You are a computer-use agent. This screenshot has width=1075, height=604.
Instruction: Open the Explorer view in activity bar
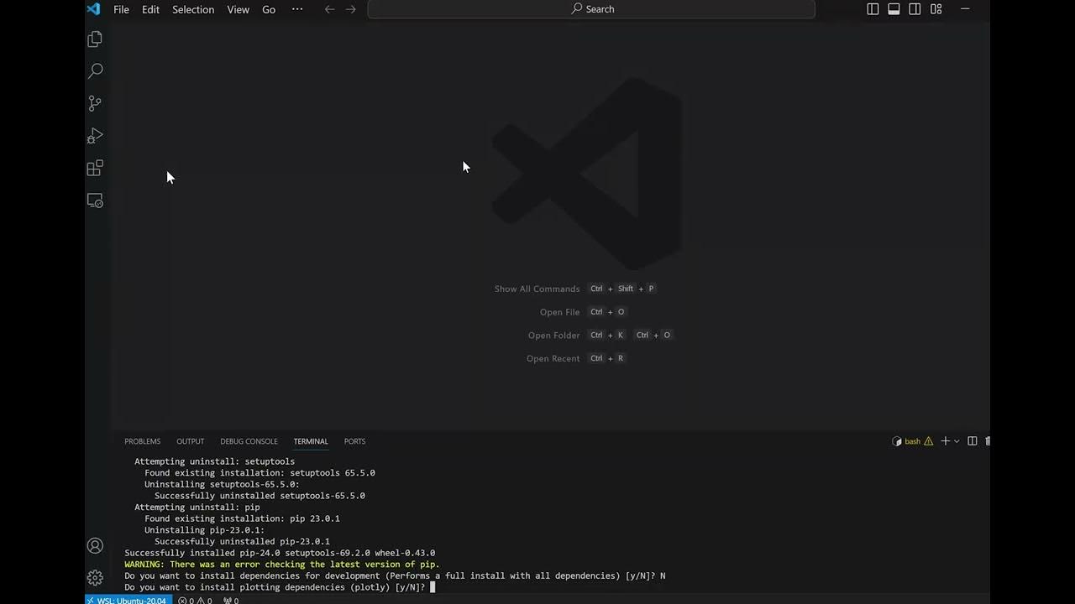coord(95,39)
